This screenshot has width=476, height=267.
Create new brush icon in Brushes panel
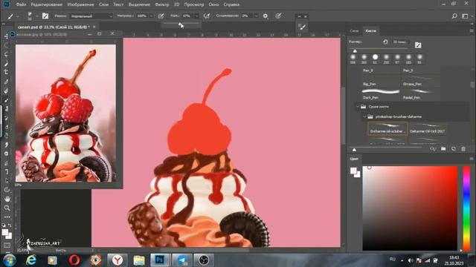tap(453, 148)
